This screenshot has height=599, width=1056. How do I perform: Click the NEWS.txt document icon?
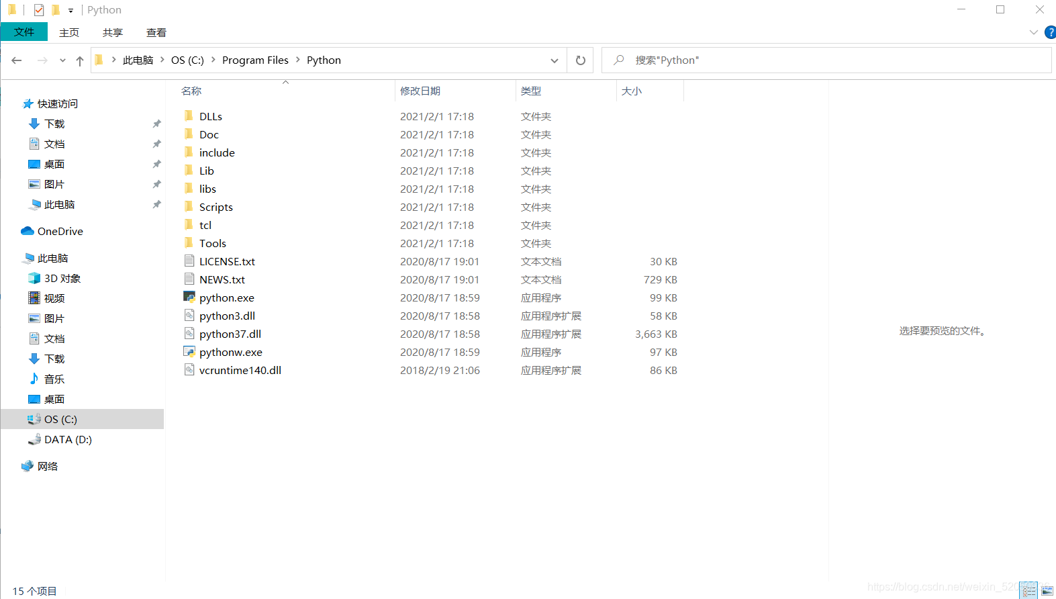189,279
